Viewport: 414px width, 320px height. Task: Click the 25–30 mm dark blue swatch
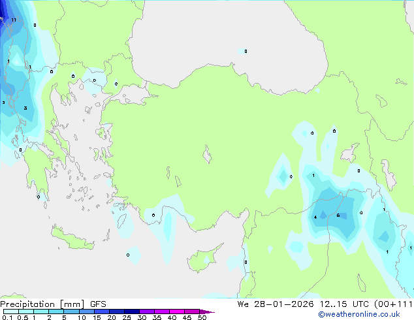[132, 312]
